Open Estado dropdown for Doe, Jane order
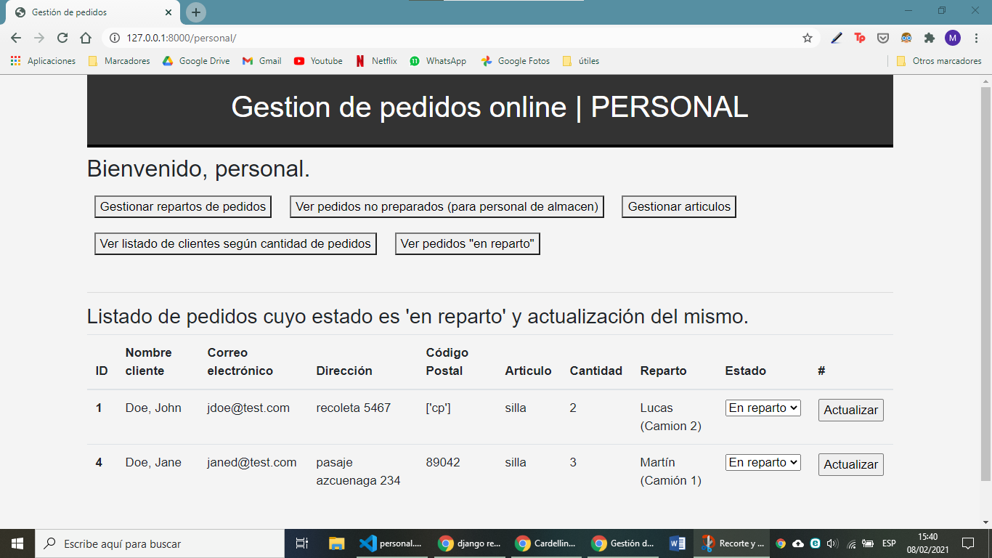 click(x=763, y=463)
